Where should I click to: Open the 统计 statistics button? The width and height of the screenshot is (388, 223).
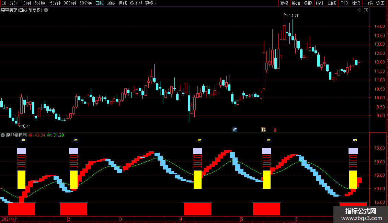click(x=320, y=3)
